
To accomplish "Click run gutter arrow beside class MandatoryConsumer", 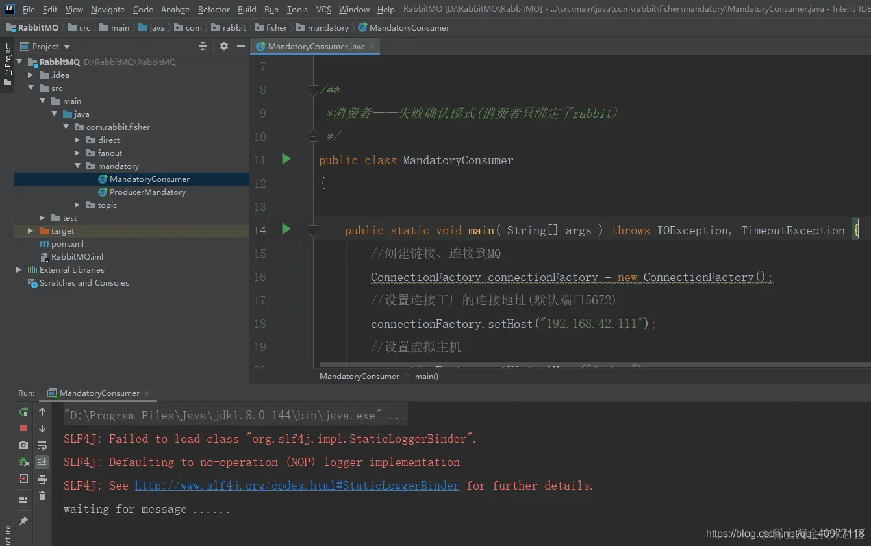I will 286,159.
